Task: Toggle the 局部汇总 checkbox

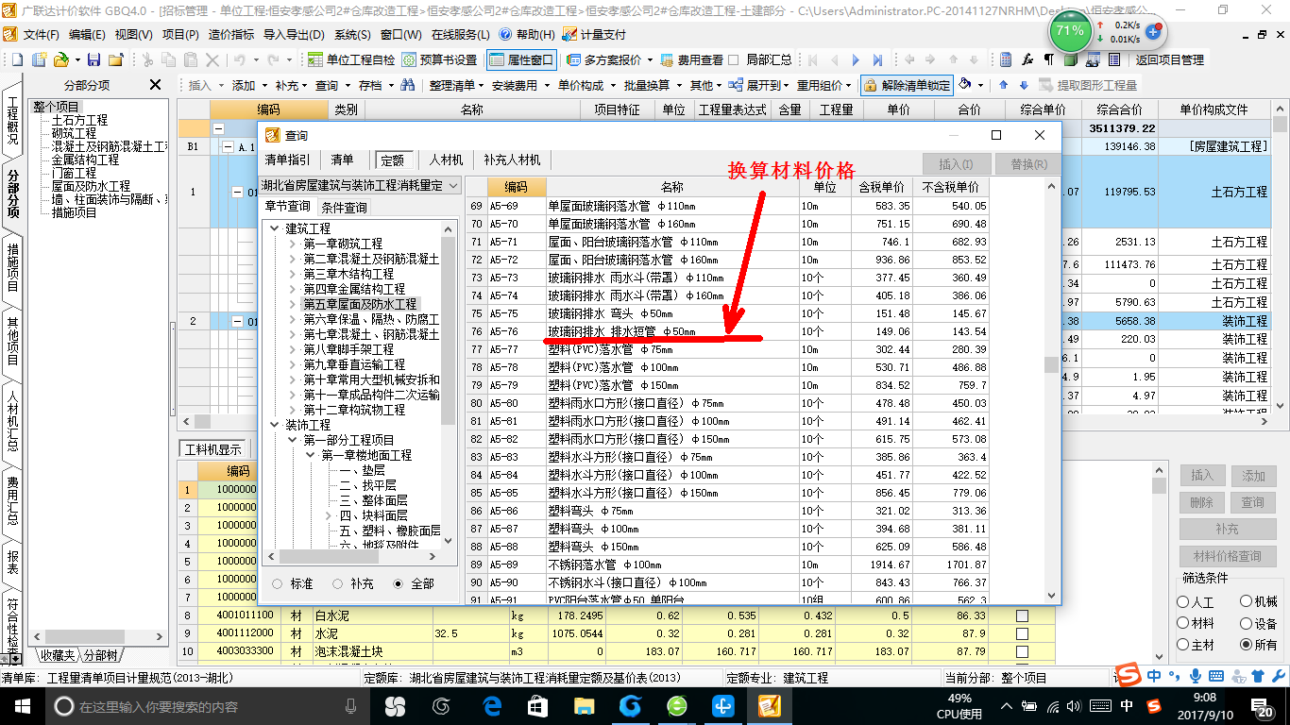Action: click(x=735, y=59)
